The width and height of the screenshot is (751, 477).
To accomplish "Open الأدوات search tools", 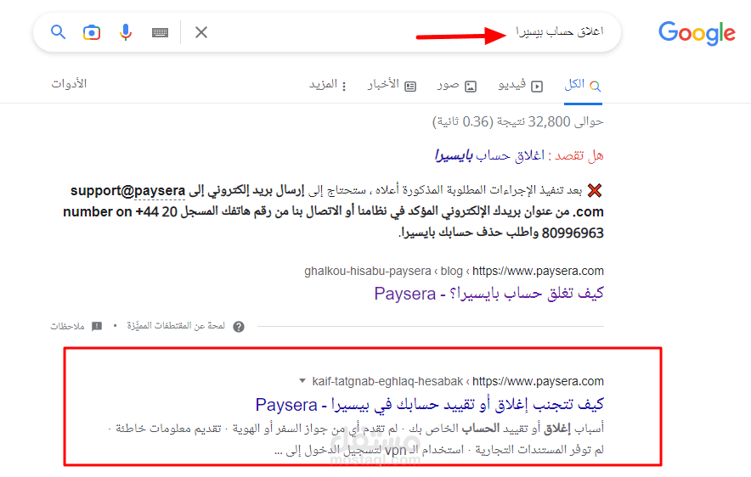I will (x=69, y=84).
